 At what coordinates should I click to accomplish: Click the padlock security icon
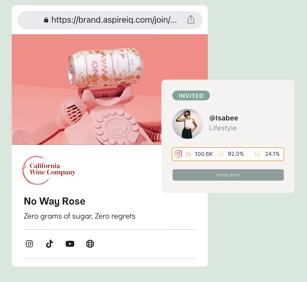click(46, 20)
